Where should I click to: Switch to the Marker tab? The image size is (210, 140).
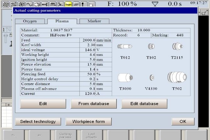pos(94,21)
